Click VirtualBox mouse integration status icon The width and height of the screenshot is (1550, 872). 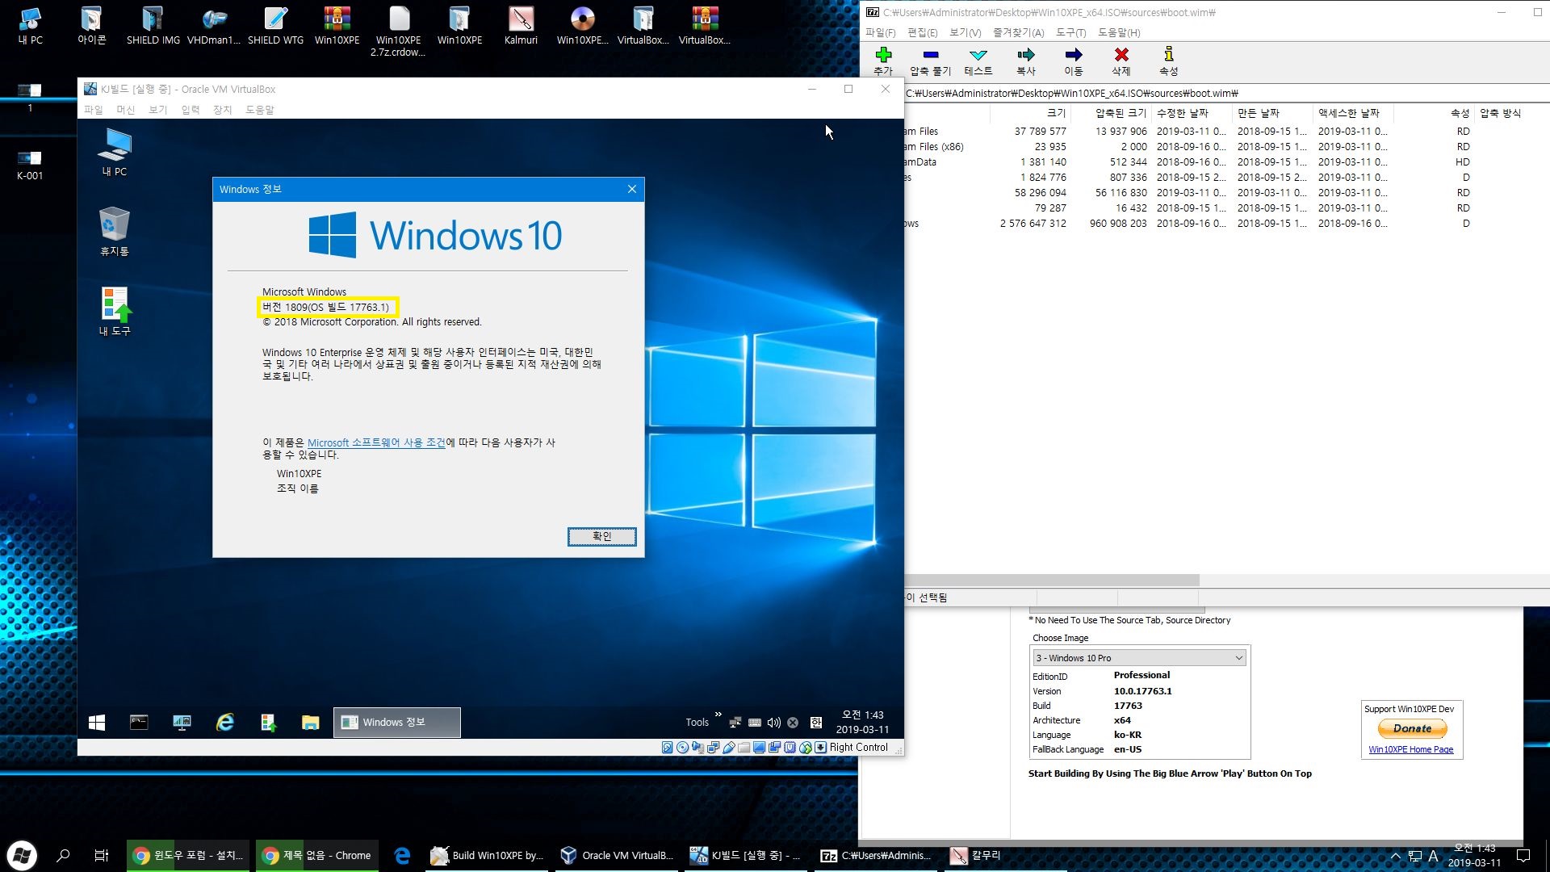pos(805,748)
